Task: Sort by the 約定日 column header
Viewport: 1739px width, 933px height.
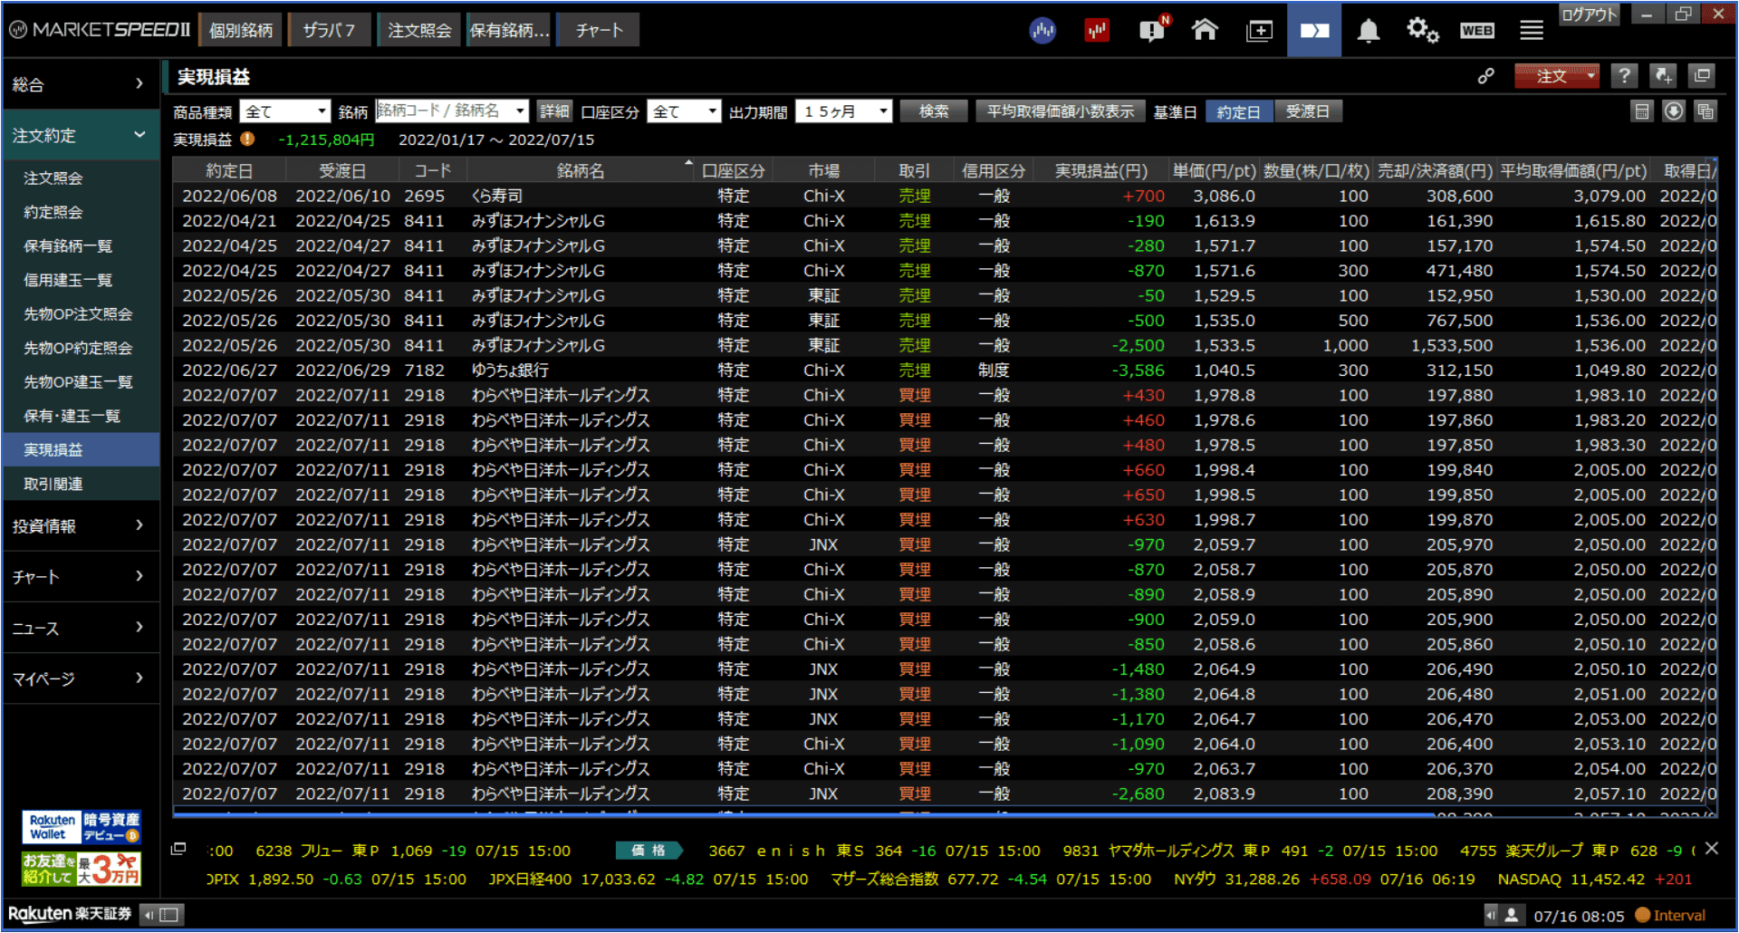Action: coord(229,170)
